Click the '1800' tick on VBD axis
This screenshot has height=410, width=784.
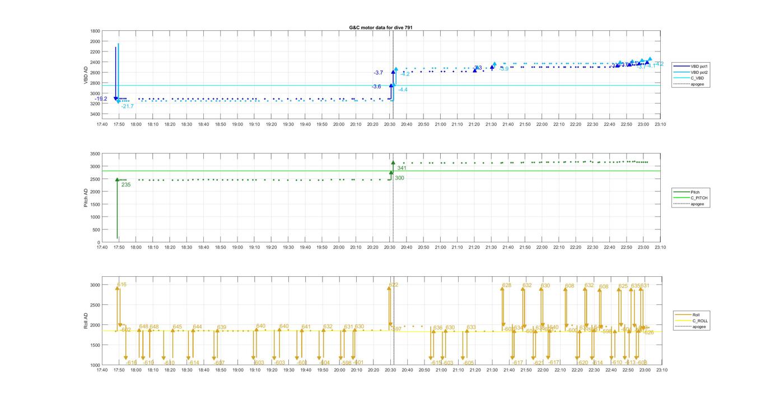[x=96, y=31]
